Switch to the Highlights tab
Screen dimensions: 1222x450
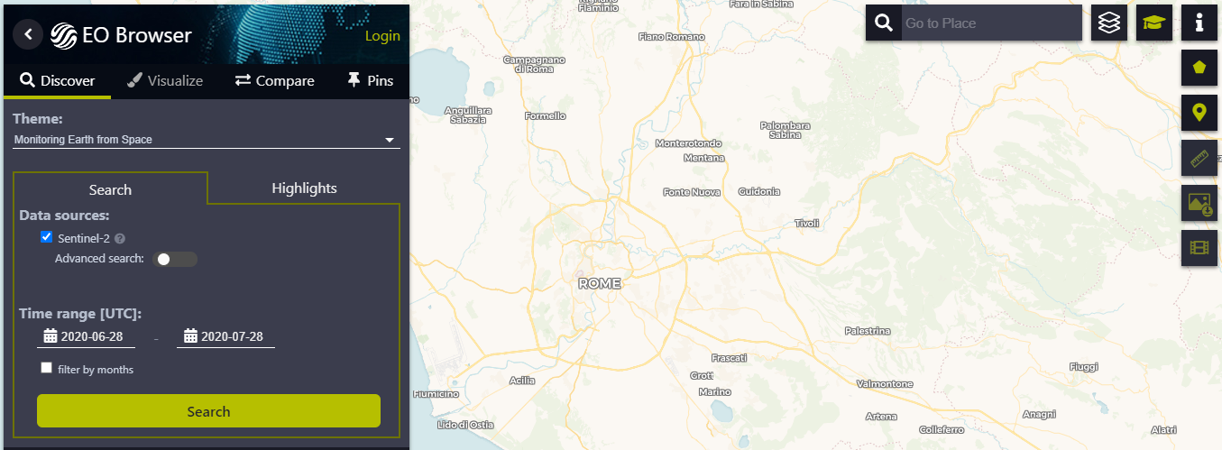tap(304, 188)
